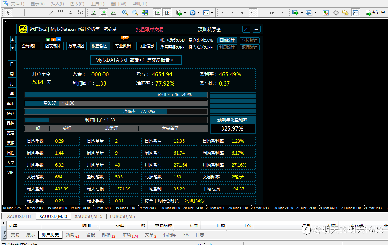Open the 工具(T) menu

coord(97,4)
